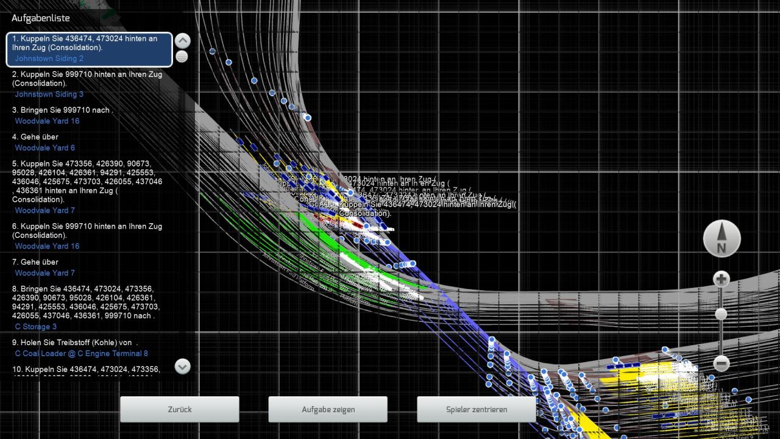Open the Johnstown Siding 2 link
Image resolution: width=780 pixels, height=439 pixels.
click(49, 59)
